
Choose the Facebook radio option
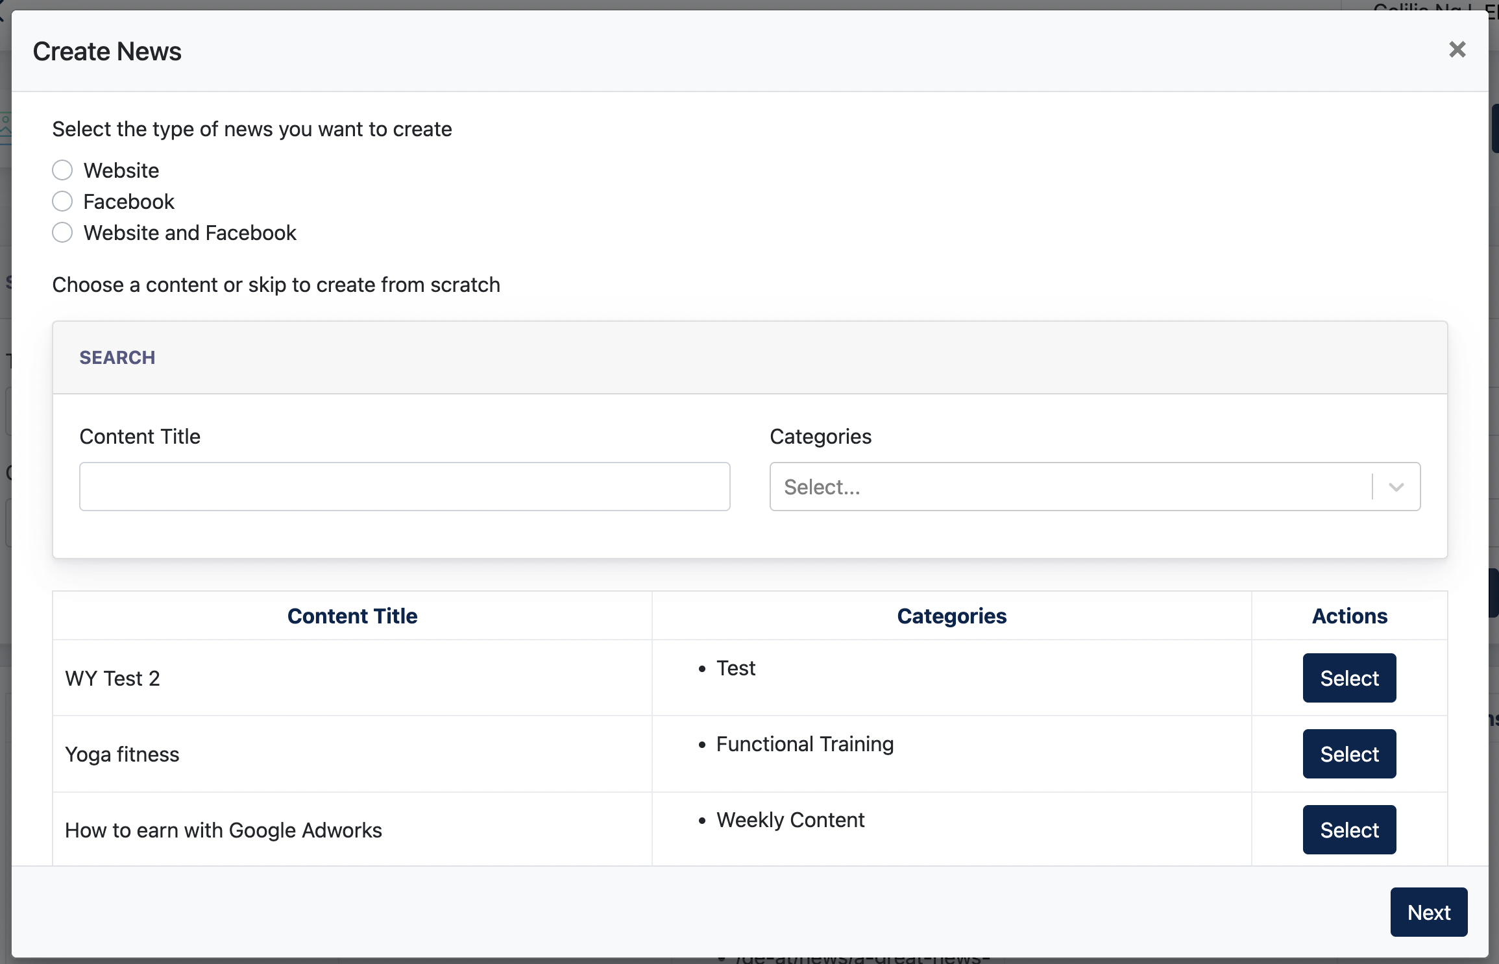click(62, 201)
